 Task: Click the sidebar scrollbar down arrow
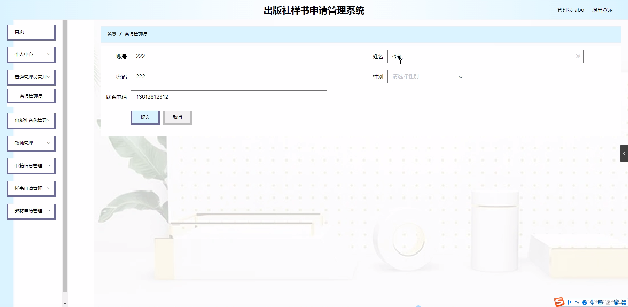(x=65, y=304)
